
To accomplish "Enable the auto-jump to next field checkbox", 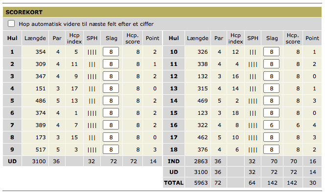I will [11, 23].
